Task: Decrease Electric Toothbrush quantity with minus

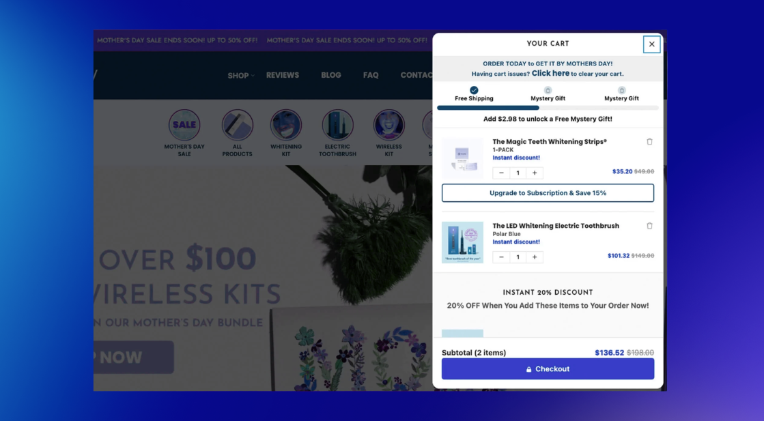Action: 501,257
